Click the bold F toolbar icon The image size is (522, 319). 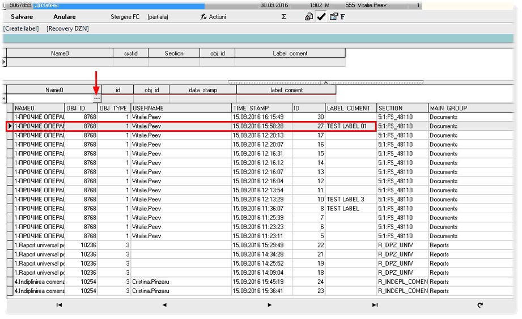click(x=342, y=16)
